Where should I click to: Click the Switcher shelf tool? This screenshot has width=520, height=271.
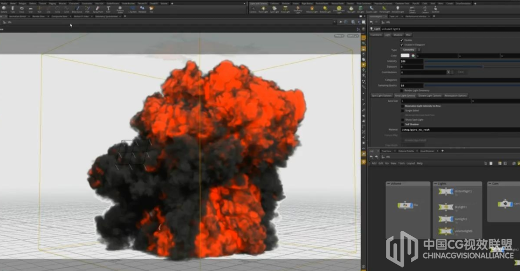click(436, 9)
